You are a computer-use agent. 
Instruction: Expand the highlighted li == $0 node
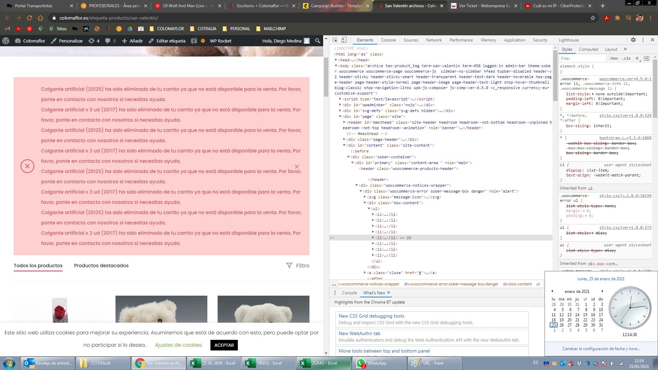pos(373,237)
